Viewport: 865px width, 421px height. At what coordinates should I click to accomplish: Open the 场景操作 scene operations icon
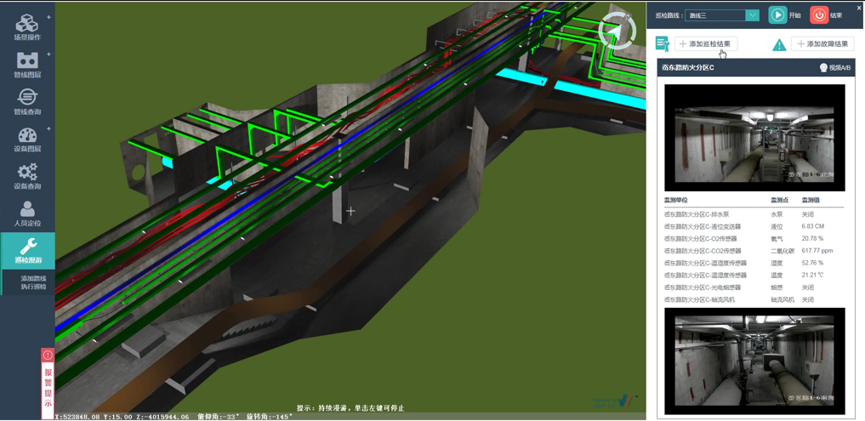click(x=27, y=23)
